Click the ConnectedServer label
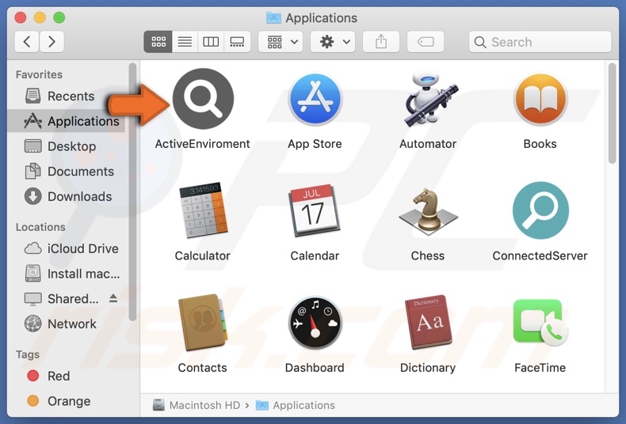 point(540,256)
